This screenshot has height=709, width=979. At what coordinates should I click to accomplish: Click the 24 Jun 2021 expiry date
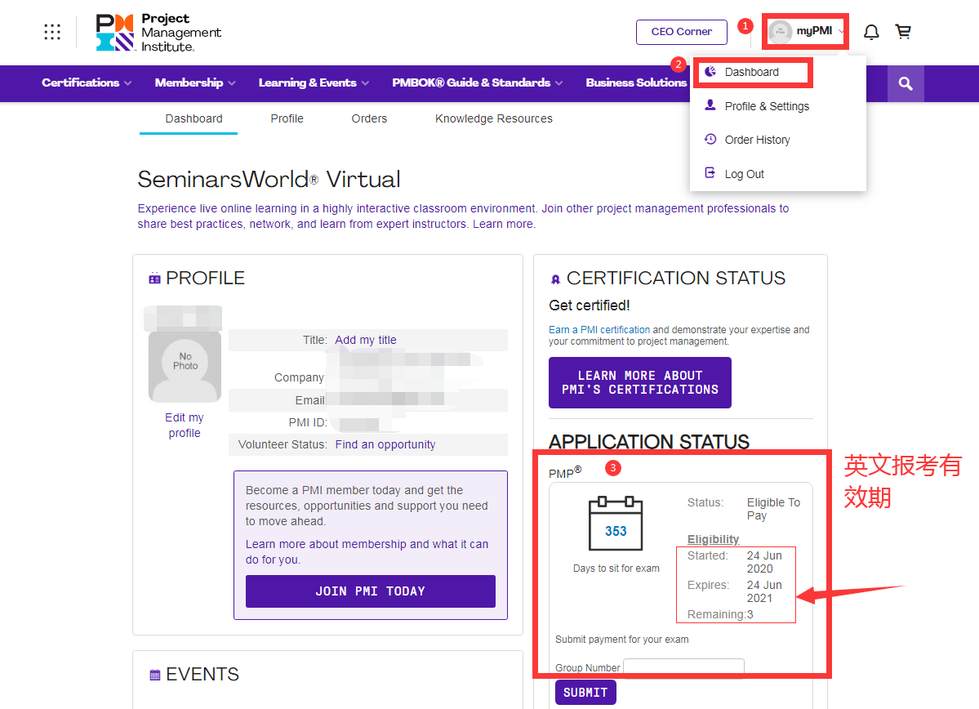pos(764,591)
